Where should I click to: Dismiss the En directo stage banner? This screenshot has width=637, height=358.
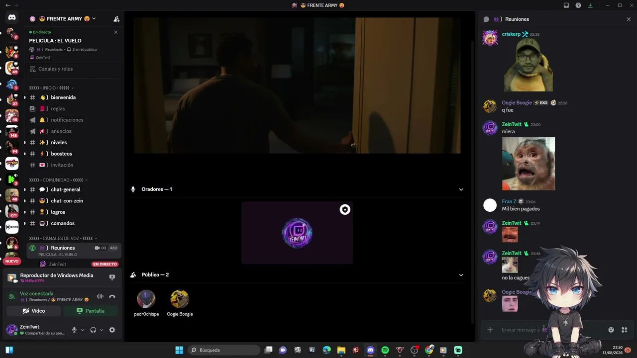coord(116,32)
